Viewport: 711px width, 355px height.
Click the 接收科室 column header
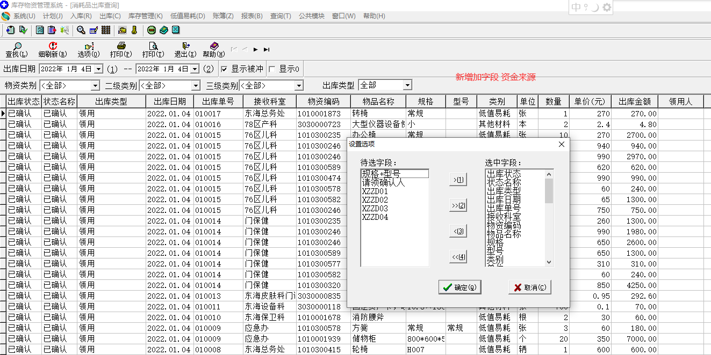269,101
